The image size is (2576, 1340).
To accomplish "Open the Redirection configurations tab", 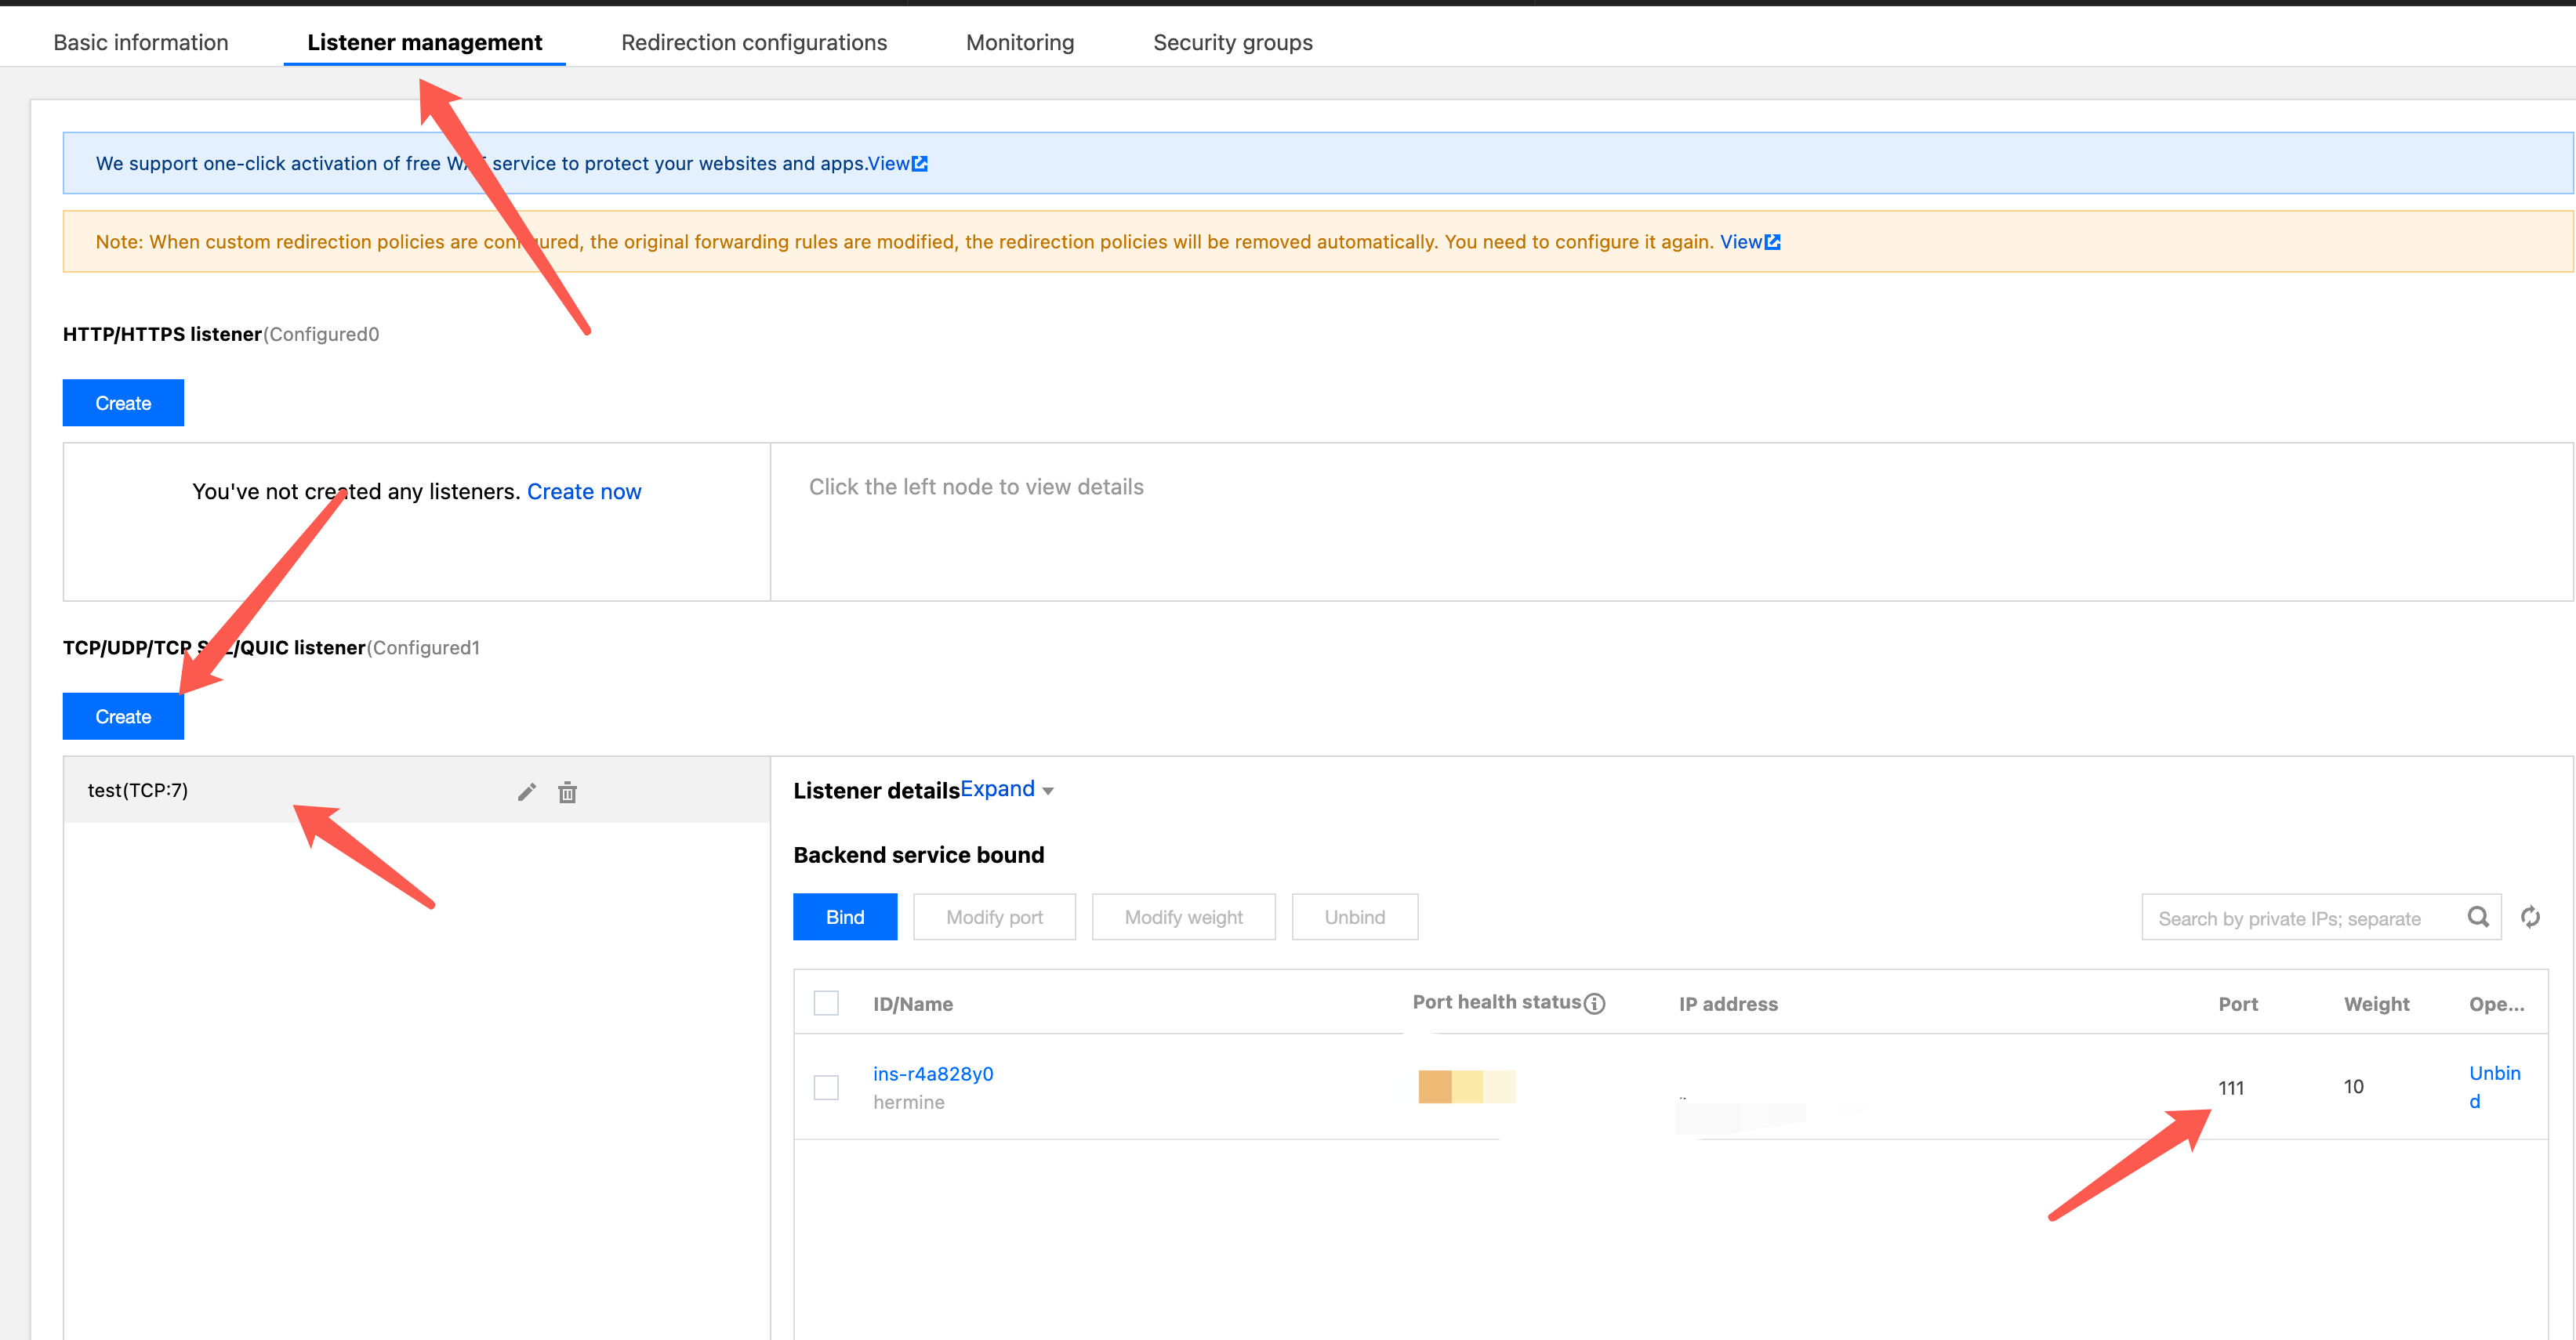I will (754, 42).
